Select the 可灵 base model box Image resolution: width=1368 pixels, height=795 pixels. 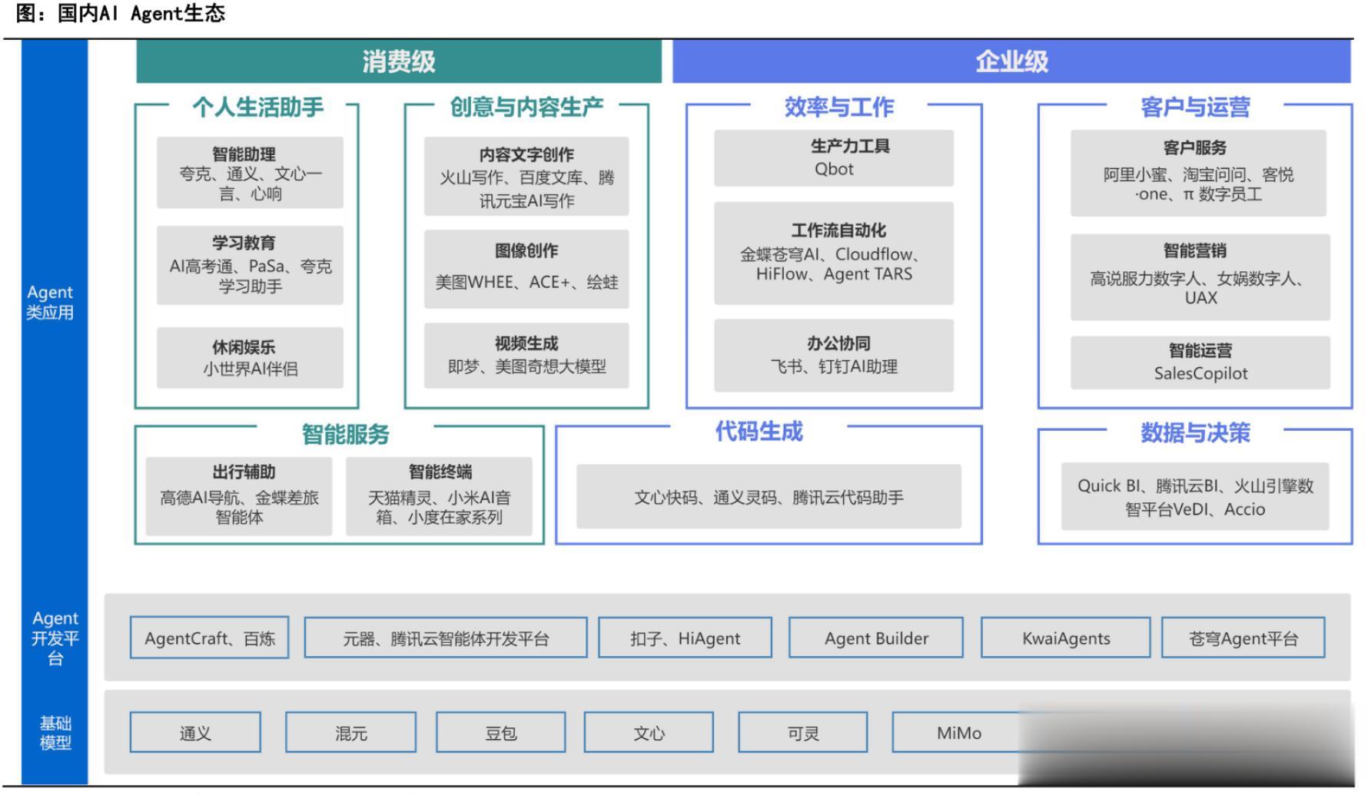[x=803, y=733]
